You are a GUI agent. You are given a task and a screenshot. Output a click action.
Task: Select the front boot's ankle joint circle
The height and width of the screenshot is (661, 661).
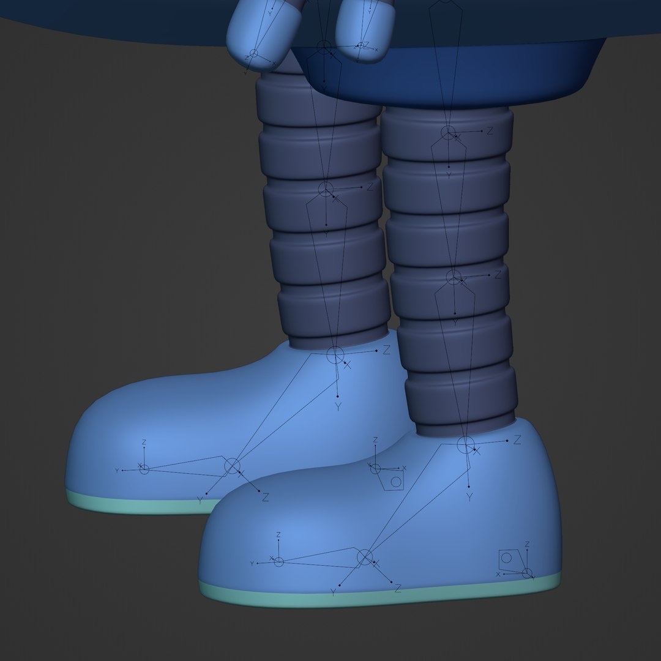coord(465,444)
